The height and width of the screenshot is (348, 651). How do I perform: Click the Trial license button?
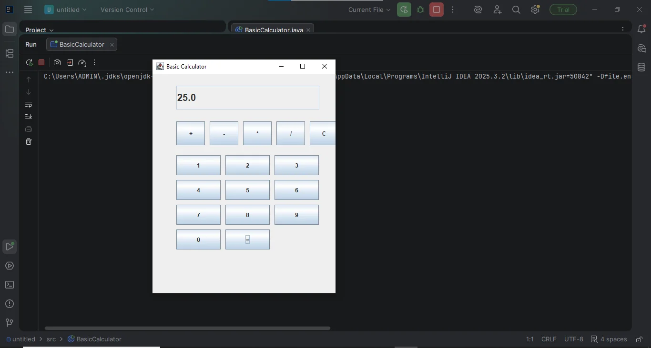563,10
